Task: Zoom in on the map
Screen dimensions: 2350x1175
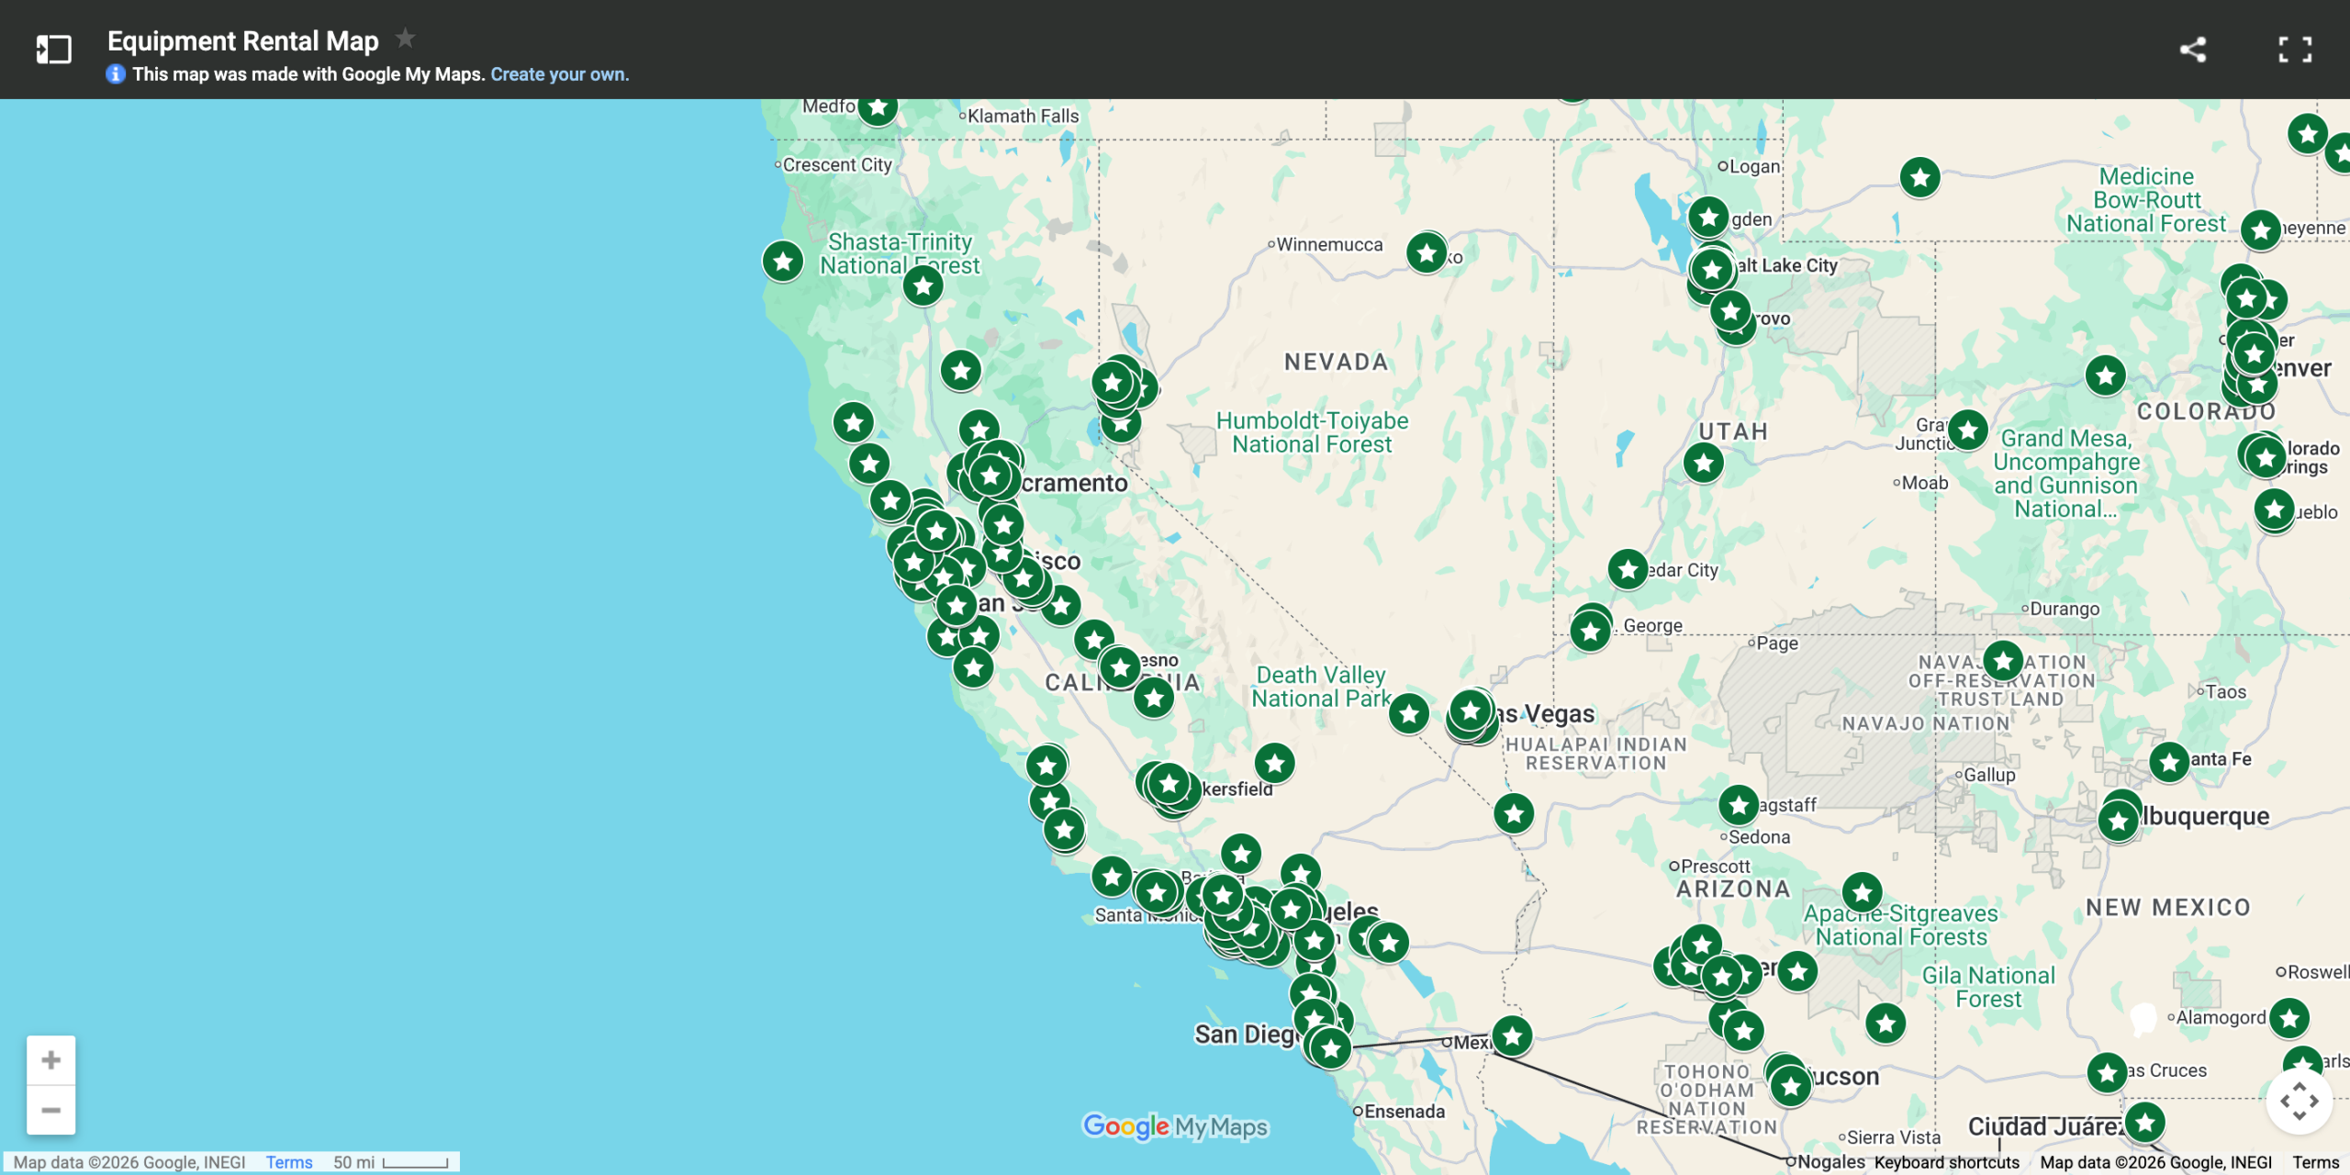Action: [x=51, y=1060]
